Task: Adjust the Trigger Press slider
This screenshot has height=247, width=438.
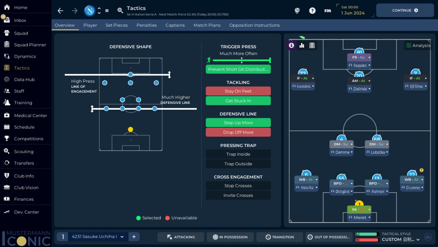Action: click(x=242, y=60)
